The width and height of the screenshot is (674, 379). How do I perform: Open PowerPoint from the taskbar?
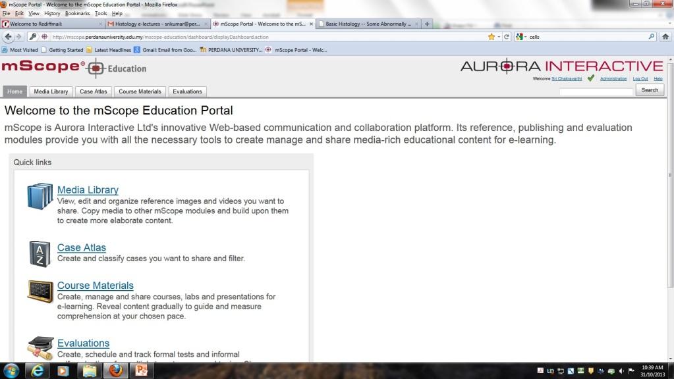(142, 370)
